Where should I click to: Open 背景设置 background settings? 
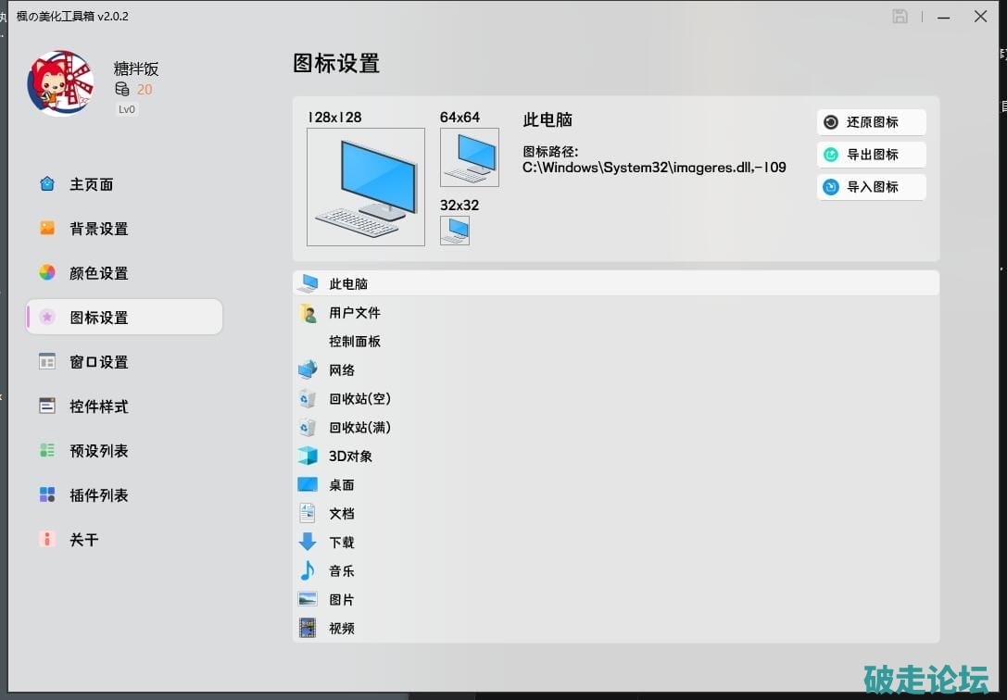pos(98,229)
